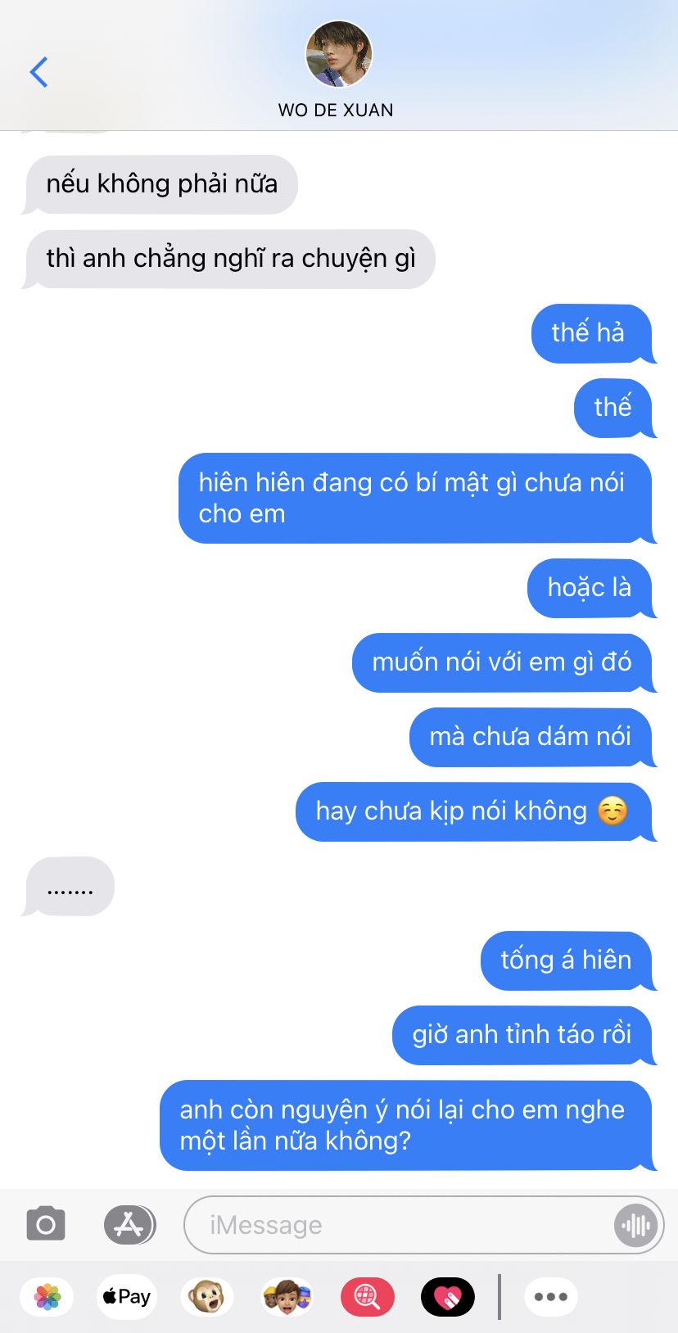
Task: Open the monkey Animoji app
Action: pos(207,1297)
